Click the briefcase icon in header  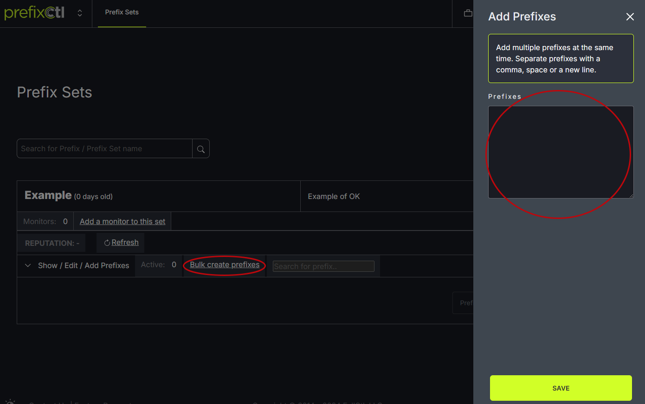click(468, 13)
